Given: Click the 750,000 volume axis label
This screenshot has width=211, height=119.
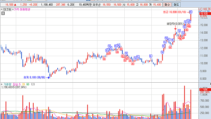Looking at the screenshot, I should [x=204, y=101].
